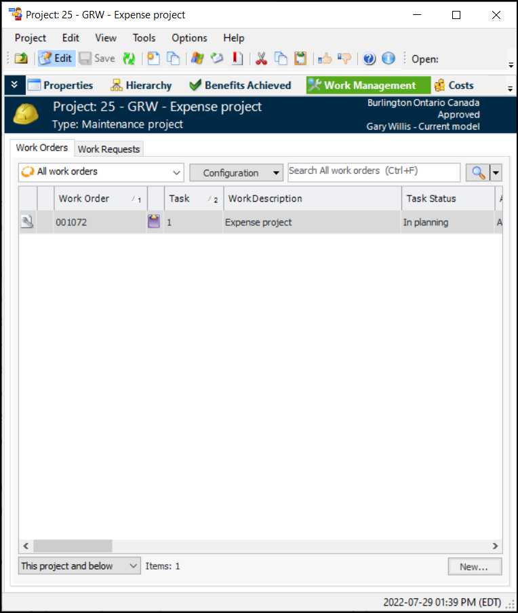Click the Search All work orders field
This screenshot has height=613, width=518.
pyautogui.click(x=374, y=172)
